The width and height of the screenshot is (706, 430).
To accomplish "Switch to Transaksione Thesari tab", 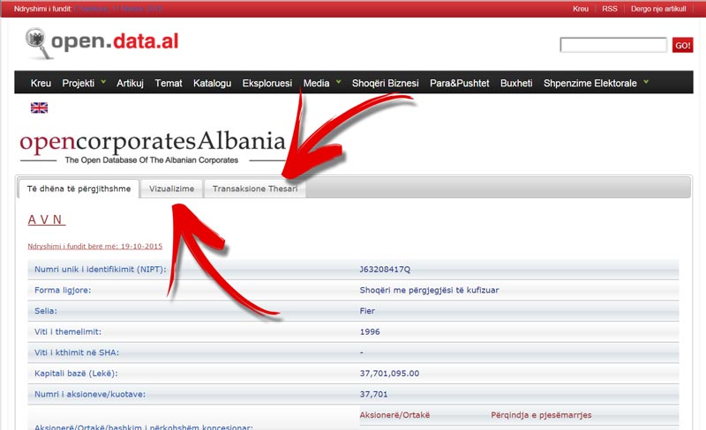I will (255, 189).
